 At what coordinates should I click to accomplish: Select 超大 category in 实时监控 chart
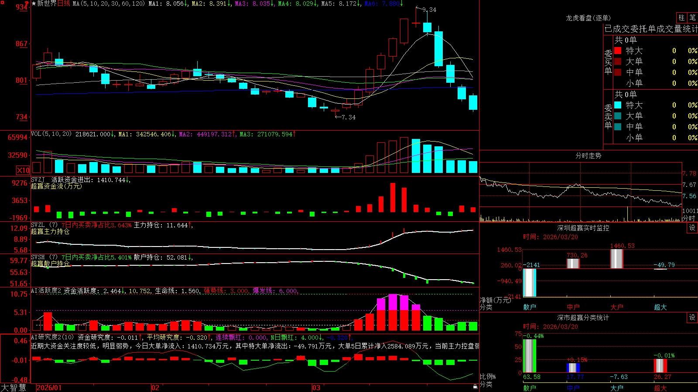point(660,307)
